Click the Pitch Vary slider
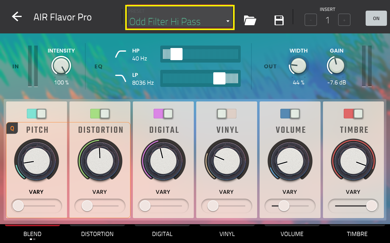This screenshot has height=243, width=390. click(x=37, y=206)
